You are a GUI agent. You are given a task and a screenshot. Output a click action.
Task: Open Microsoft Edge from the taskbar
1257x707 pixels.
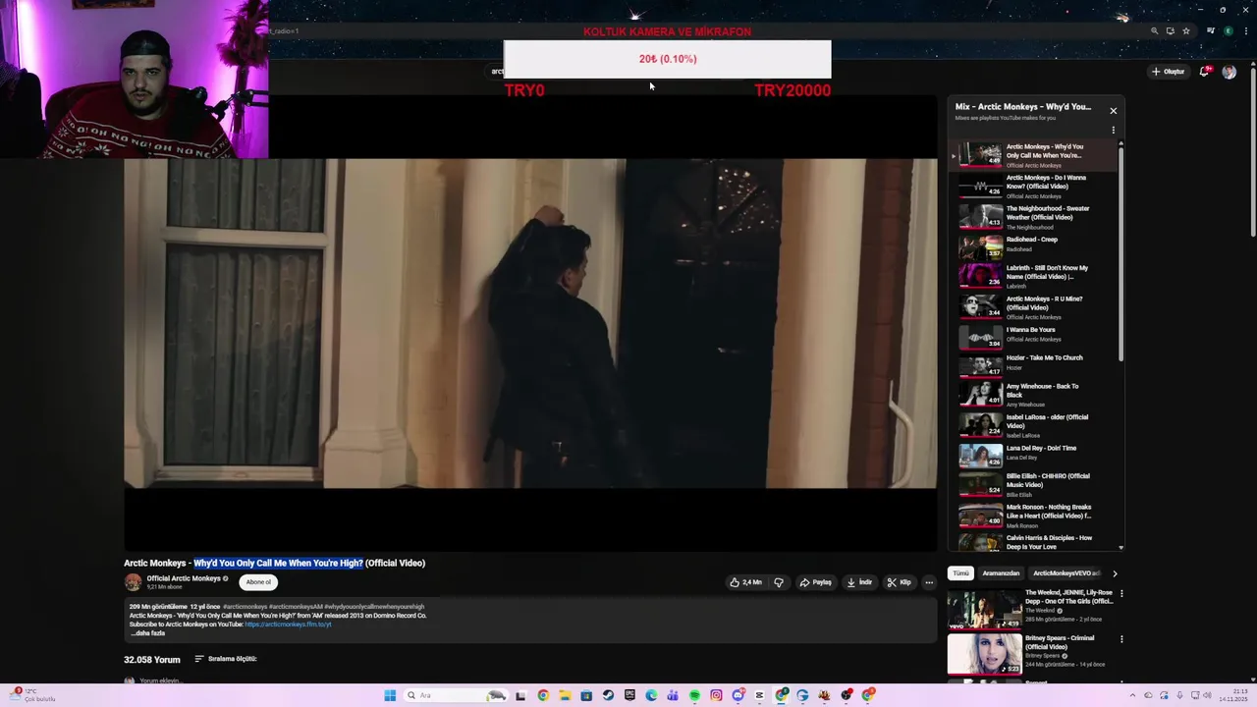651,695
